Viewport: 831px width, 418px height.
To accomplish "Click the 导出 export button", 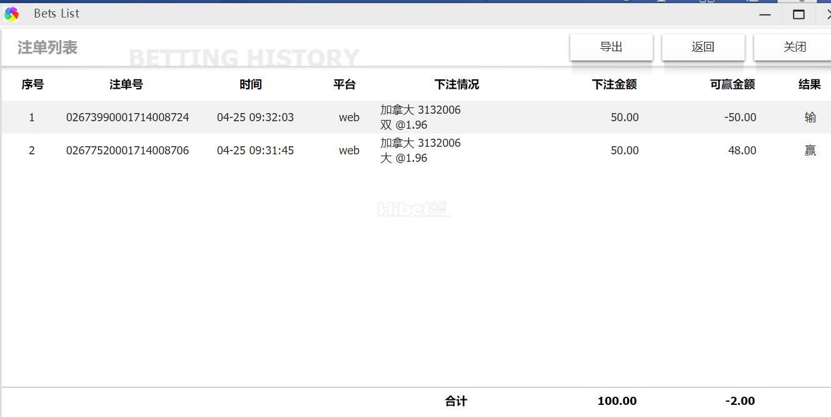I will 611,47.
